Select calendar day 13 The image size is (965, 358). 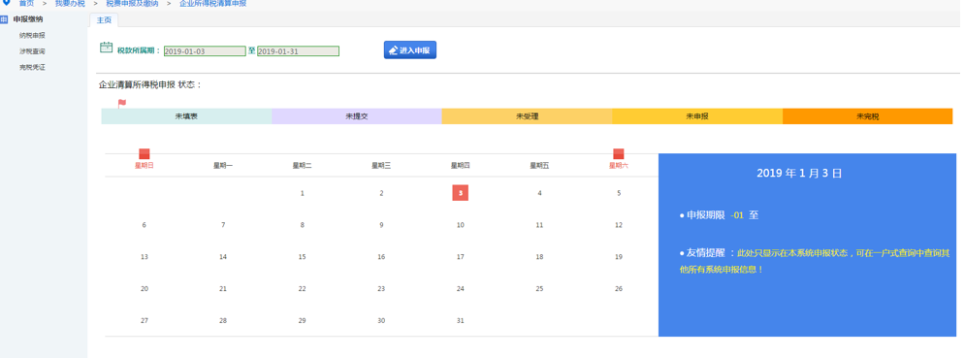144,257
